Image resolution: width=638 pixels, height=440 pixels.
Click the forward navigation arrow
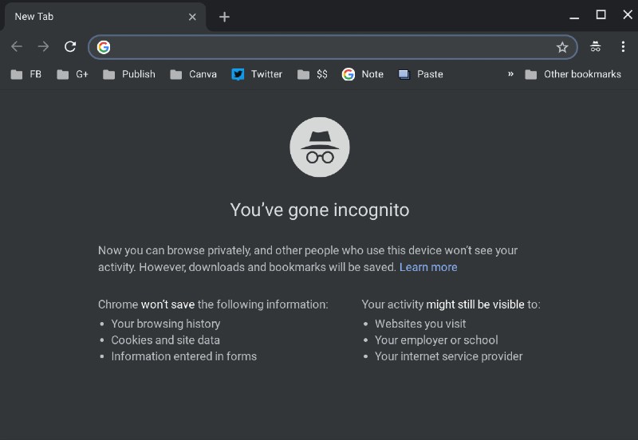tap(43, 47)
